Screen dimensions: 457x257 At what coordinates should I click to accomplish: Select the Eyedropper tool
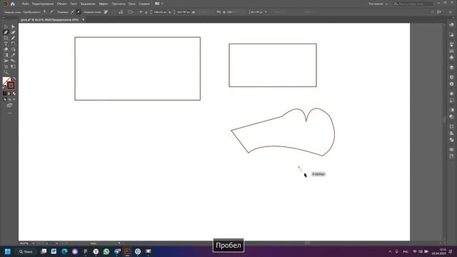tap(13, 55)
